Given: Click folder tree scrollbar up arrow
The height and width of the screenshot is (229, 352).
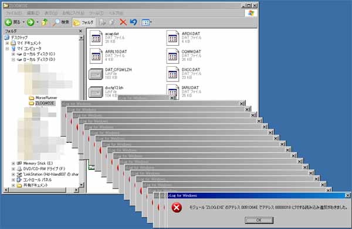Looking at the screenshot, I should (x=82, y=38).
